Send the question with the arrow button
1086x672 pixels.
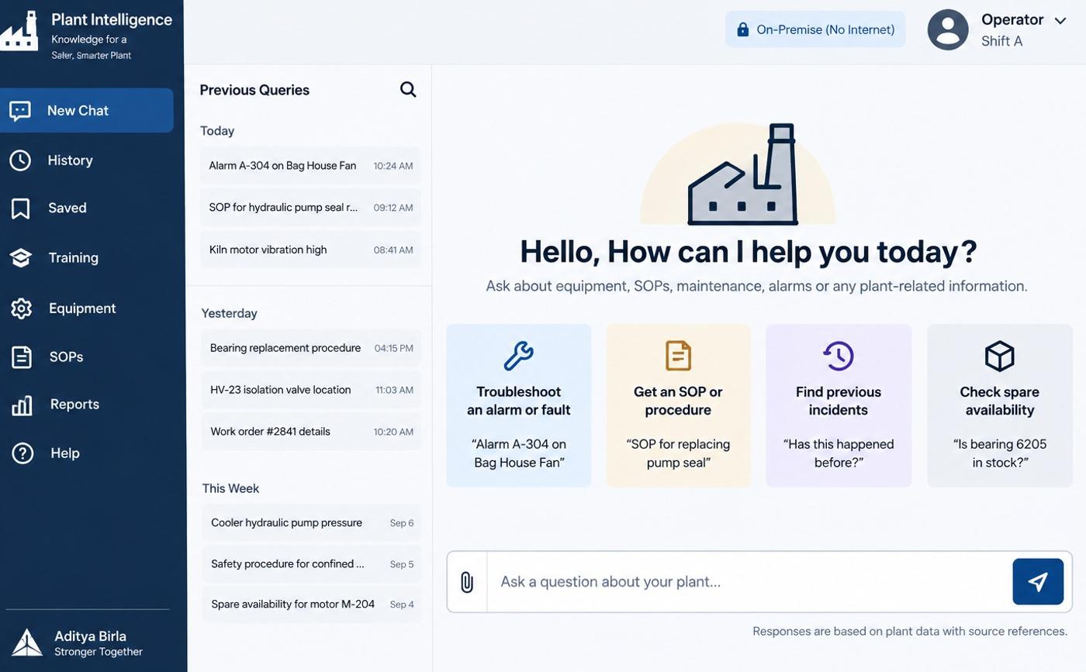point(1038,581)
